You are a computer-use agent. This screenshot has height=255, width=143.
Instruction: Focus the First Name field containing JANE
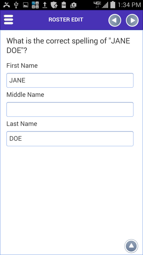coord(70,80)
